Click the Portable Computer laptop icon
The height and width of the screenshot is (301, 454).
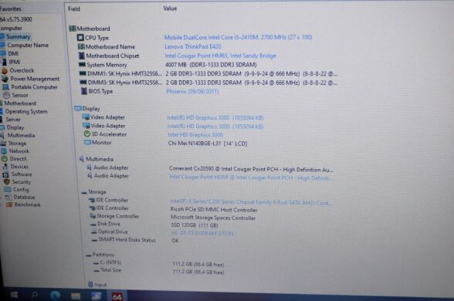pyautogui.click(x=5, y=87)
